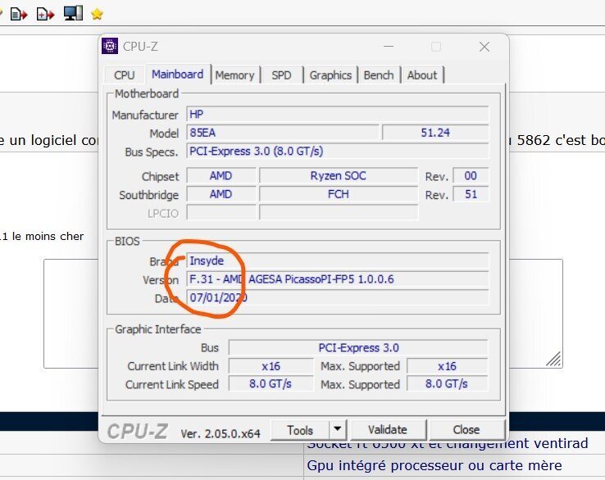The width and height of the screenshot is (605, 480).
Task: Click the textarea resize grip at its corner
Action: [x=554, y=359]
